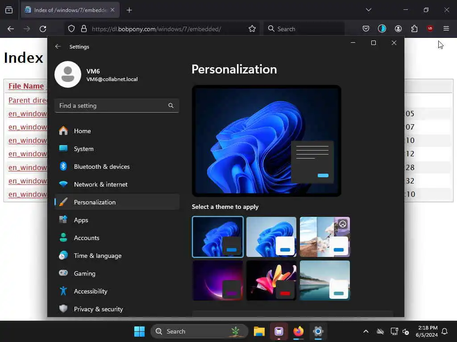
Task: Open the Extensions puzzle icon
Action: click(414, 28)
